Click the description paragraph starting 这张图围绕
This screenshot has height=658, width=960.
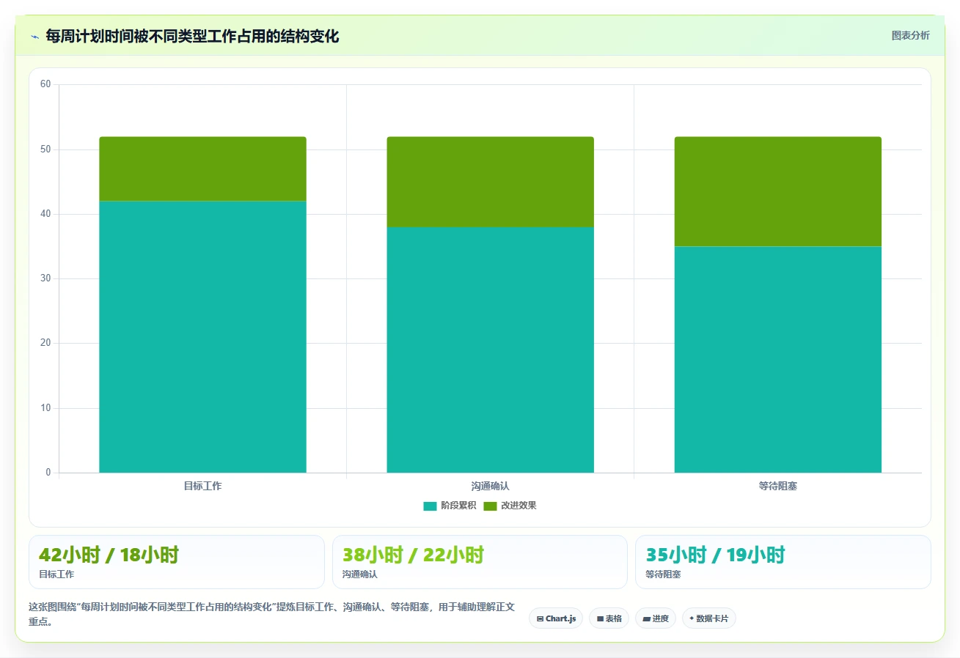[271, 614]
